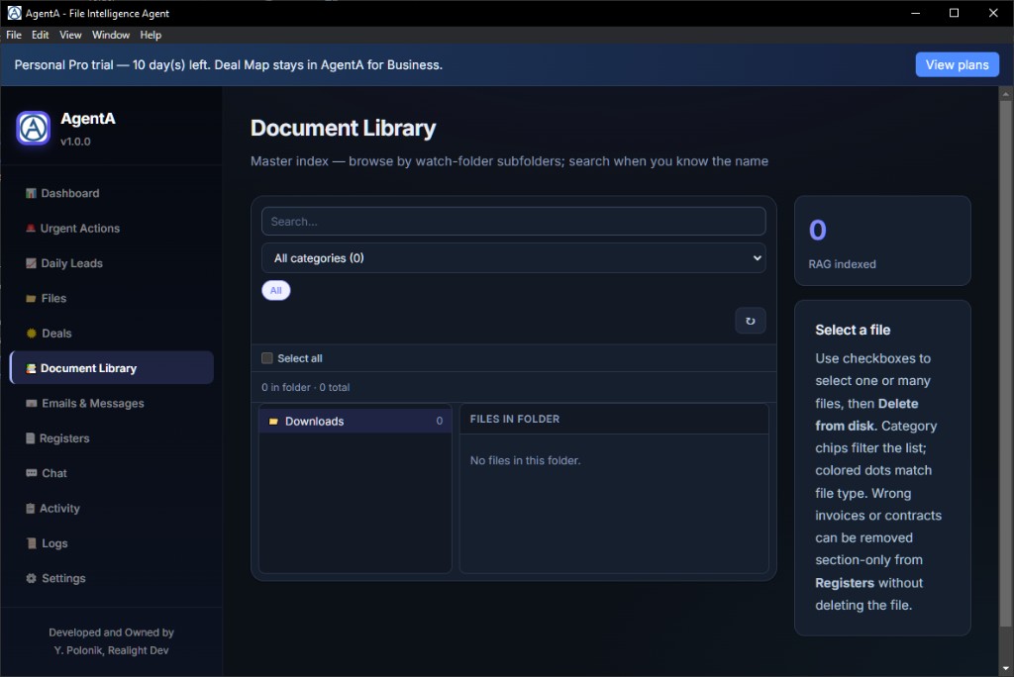Image resolution: width=1014 pixels, height=677 pixels.
Task: Click the Registers notebook icon
Action: pyautogui.click(x=30, y=438)
